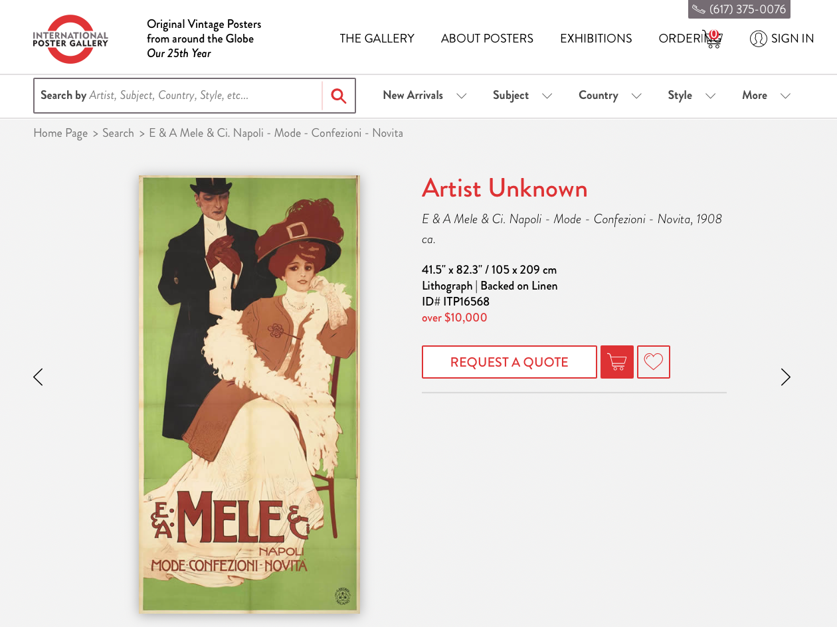The image size is (837, 627).
Task: Select the poster ID ITP16568 text
Action: tap(456, 302)
